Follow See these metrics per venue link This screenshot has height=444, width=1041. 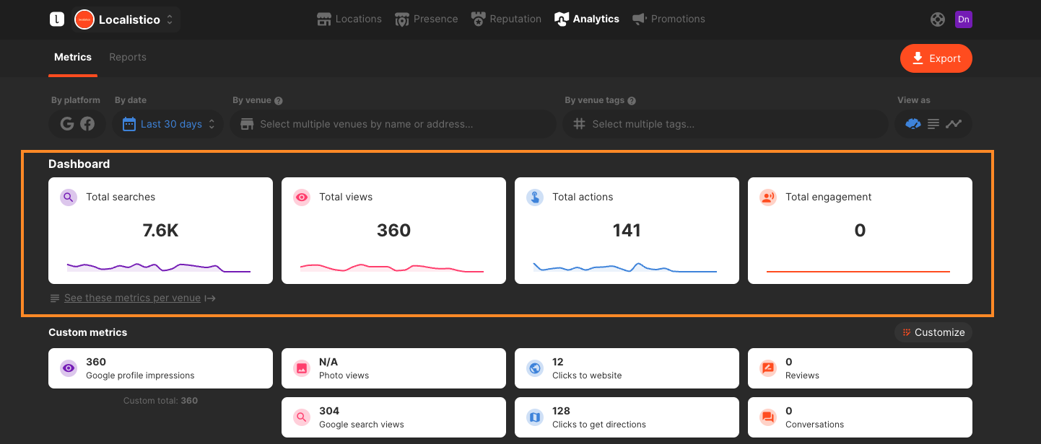tap(132, 298)
